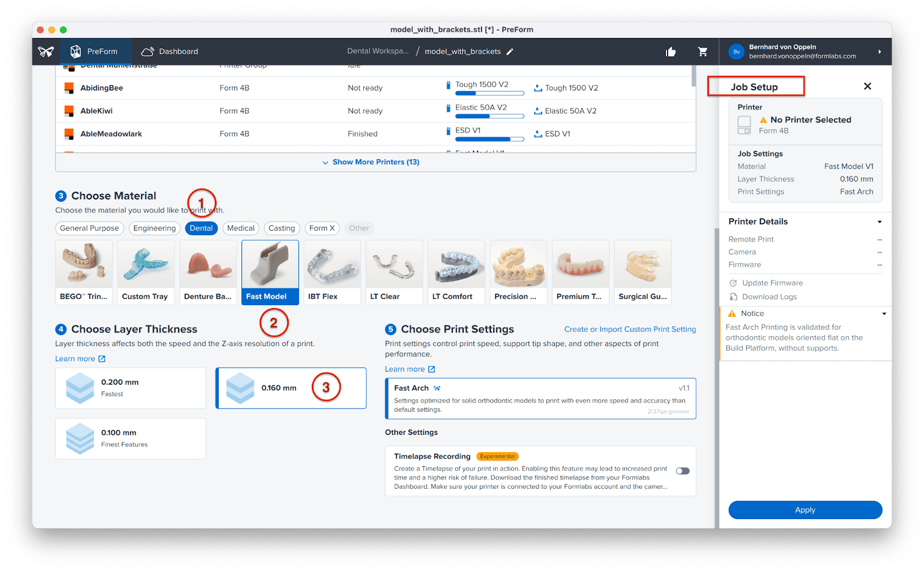Select the 0.100 mm Finest Features option
Image resolution: width=924 pixels, height=571 pixels.
pos(131,439)
